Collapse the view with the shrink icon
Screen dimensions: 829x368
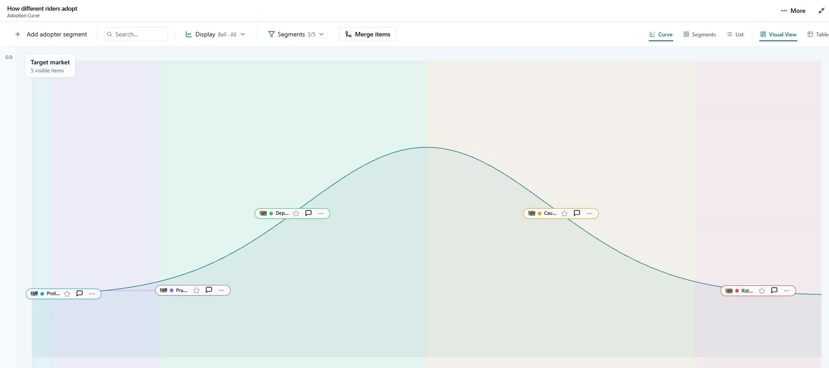tap(821, 11)
